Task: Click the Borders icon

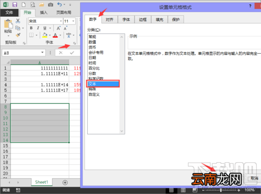Action: (x=31, y=35)
